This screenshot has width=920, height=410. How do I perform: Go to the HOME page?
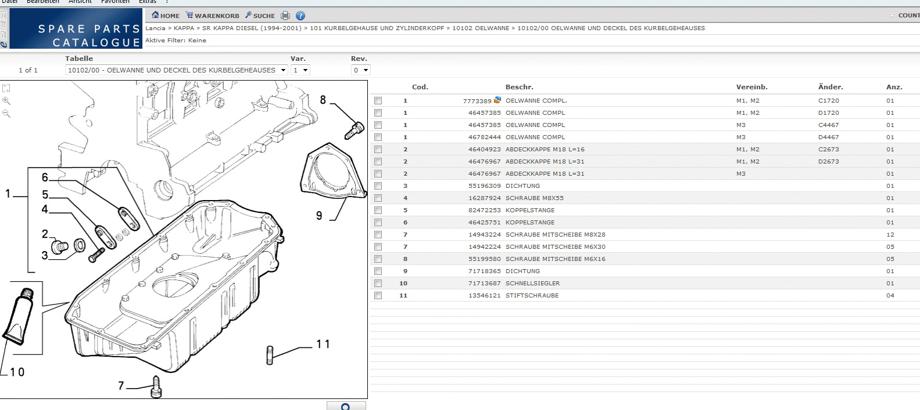pyautogui.click(x=166, y=16)
